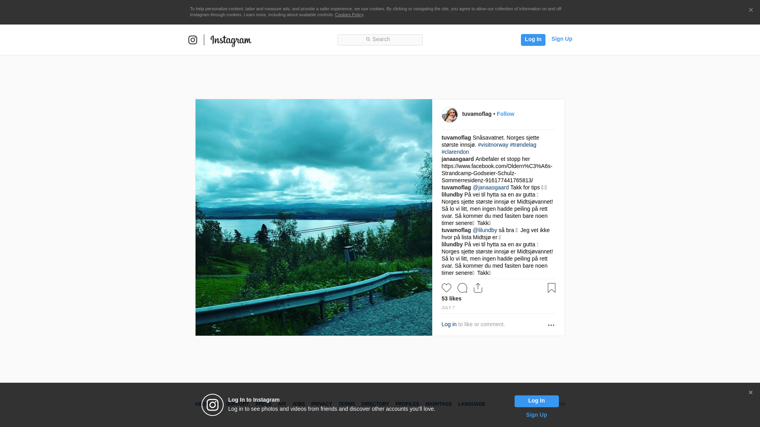Follow the tuvamoflag account
Screen dimensions: 760x427
505,114
